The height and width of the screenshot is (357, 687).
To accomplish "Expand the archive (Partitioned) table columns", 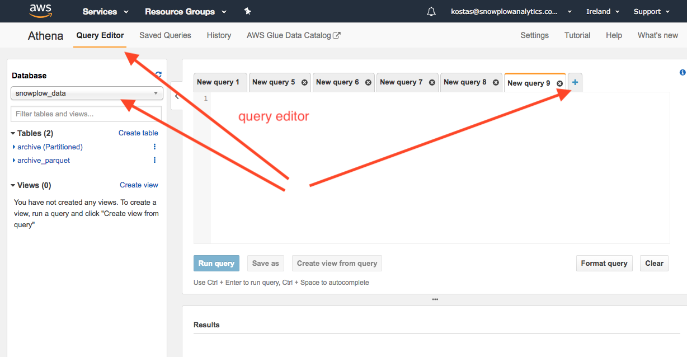I will [x=14, y=147].
